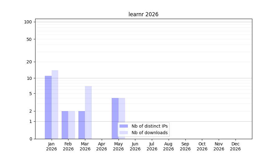Click the Mar 2026 distinct IPs bar
Image resolution: width=280 pixels, height=156 pixels.
click(82, 125)
